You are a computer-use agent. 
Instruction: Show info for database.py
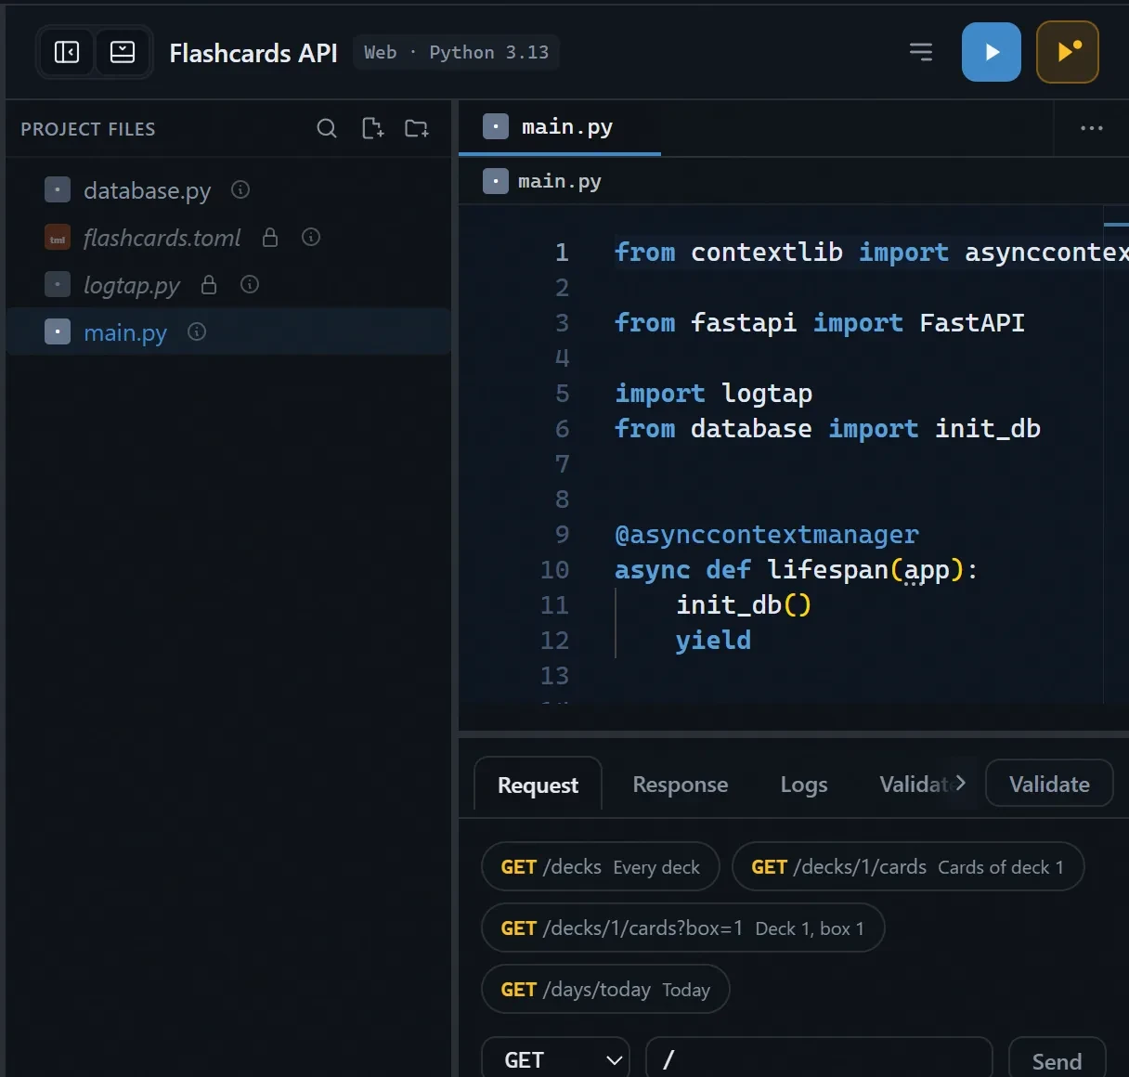click(x=240, y=189)
